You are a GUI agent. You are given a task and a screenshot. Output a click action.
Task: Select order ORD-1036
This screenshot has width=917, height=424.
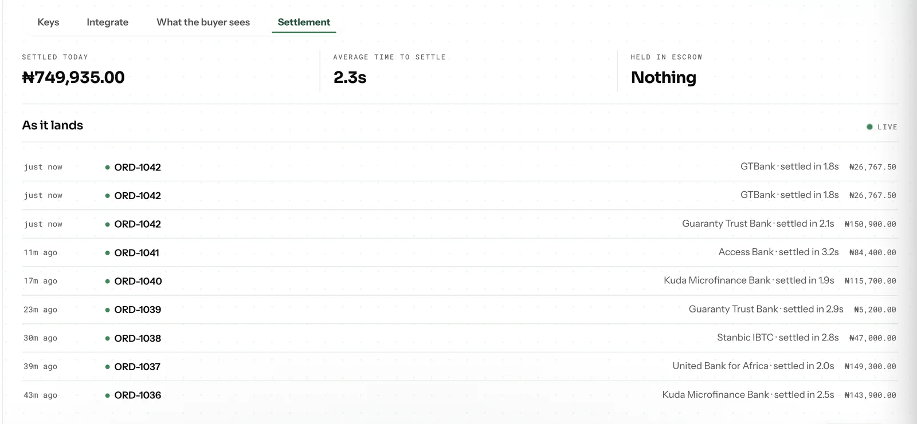pyautogui.click(x=138, y=395)
